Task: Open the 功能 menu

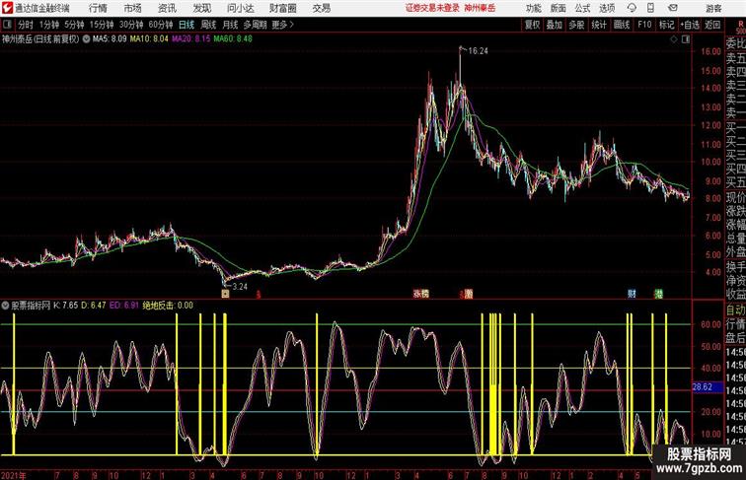Action: (x=533, y=8)
